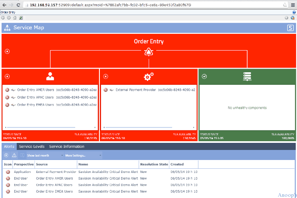Click the Order Entry title text
The image size is (297, 198).
pyautogui.click(x=149, y=41)
